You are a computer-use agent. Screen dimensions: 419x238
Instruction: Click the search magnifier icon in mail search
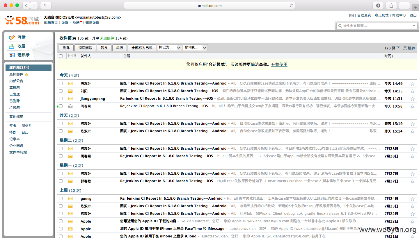[x=340, y=26]
